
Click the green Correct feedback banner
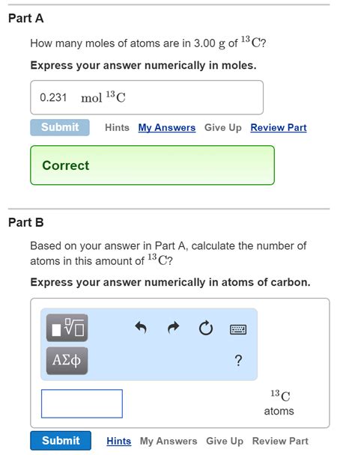click(x=152, y=165)
